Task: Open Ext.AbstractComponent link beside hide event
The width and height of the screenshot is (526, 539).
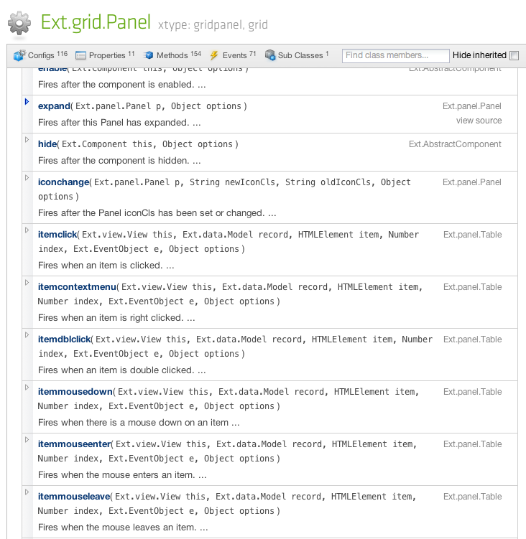Action: pos(455,144)
